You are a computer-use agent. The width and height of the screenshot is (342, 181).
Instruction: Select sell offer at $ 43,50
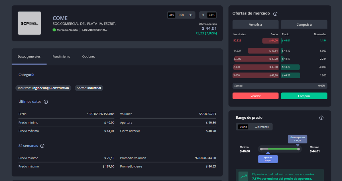coord(256,75)
